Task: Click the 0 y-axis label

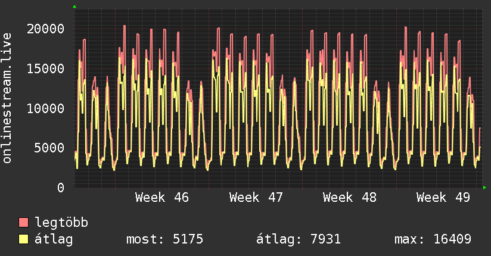Action: pyautogui.click(x=61, y=188)
